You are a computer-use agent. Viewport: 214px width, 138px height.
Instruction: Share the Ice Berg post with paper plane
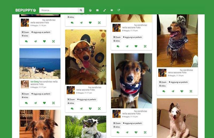(36, 103)
